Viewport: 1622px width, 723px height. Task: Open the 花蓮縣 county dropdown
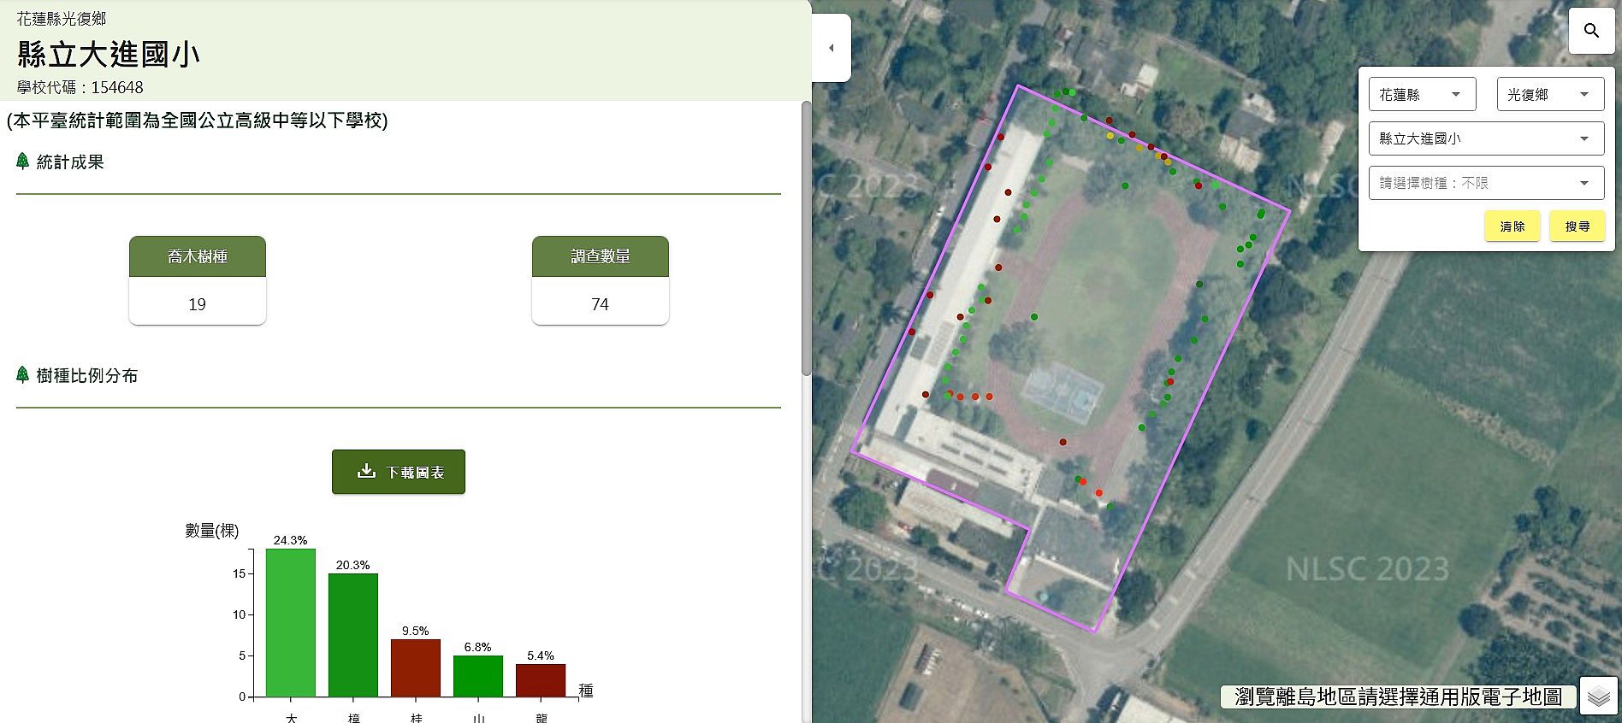(1422, 95)
